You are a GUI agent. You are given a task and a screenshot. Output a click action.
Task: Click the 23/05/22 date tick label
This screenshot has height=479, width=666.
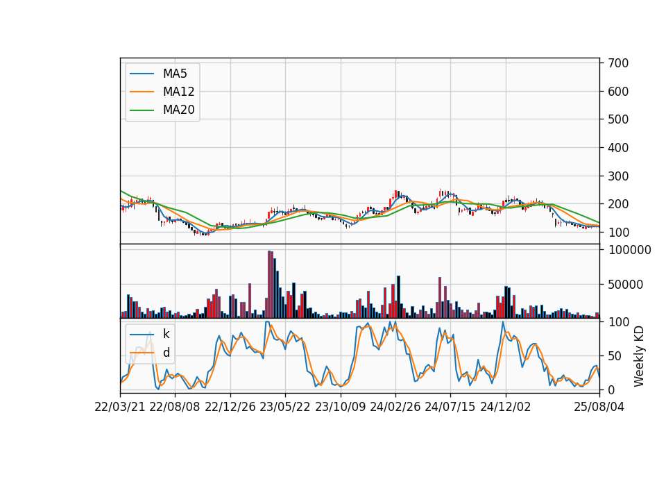tap(285, 407)
